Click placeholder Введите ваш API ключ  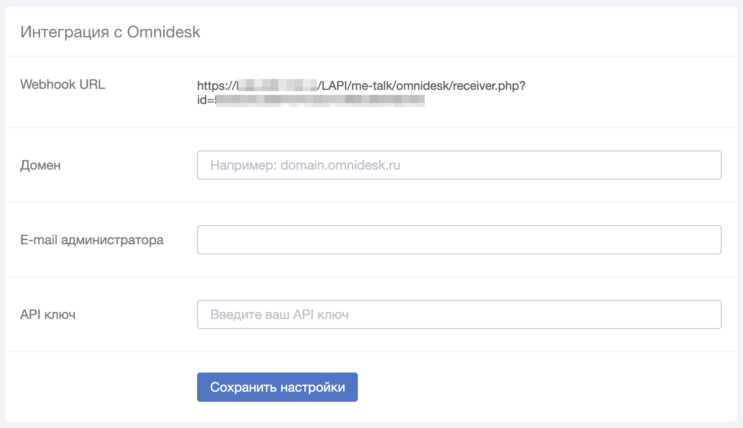coord(280,314)
